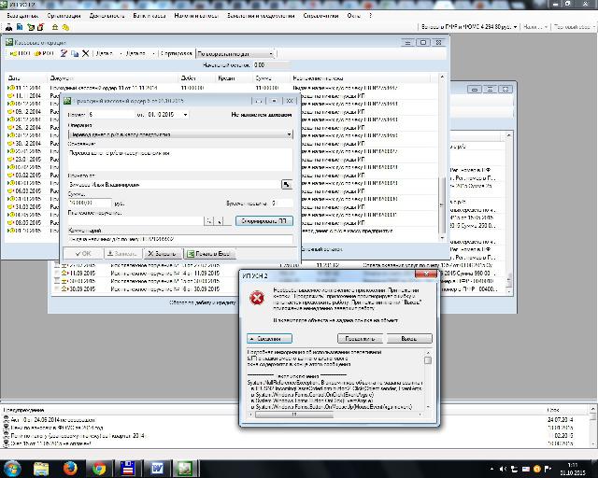Click OK in the cash order dialog
The height and width of the screenshot is (478, 598).
point(83,254)
